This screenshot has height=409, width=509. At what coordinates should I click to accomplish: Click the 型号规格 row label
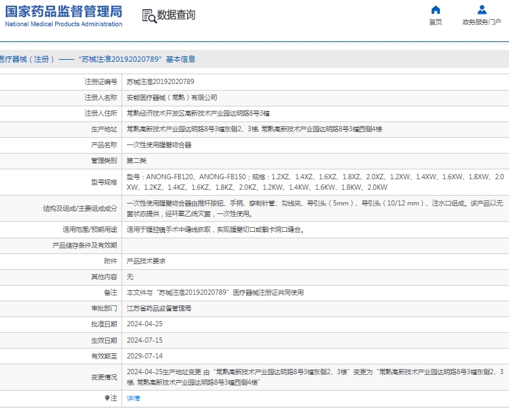click(x=104, y=182)
